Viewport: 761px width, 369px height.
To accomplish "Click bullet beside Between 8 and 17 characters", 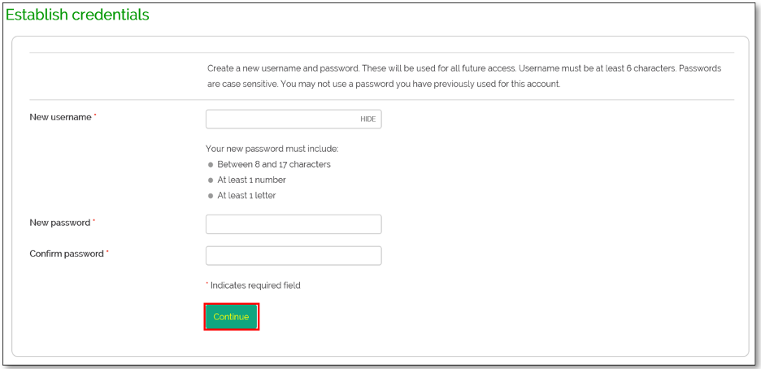I will 211,164.
